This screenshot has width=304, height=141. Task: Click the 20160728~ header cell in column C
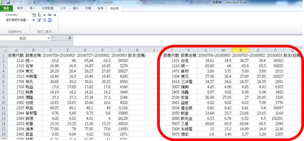(x=50, y=55)
